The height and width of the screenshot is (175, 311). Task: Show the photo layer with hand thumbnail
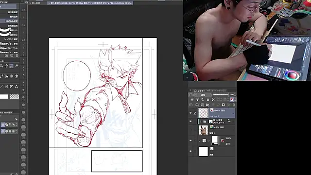click(x=190, y=130)
